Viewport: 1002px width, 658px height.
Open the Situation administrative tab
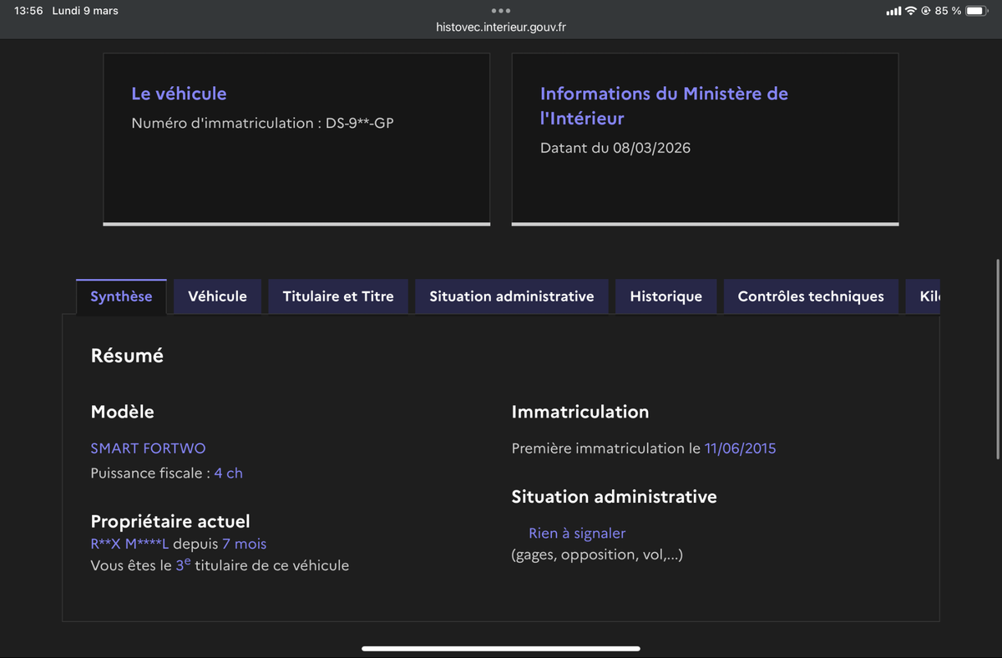[512, 296]
